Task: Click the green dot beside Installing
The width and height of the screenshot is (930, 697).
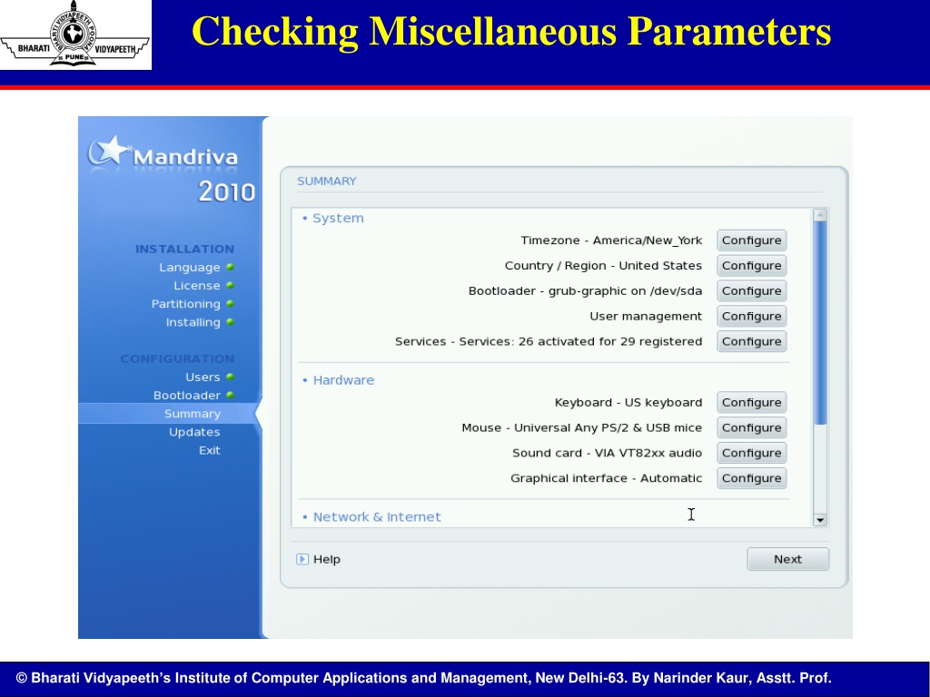Action: click(230, 322)
